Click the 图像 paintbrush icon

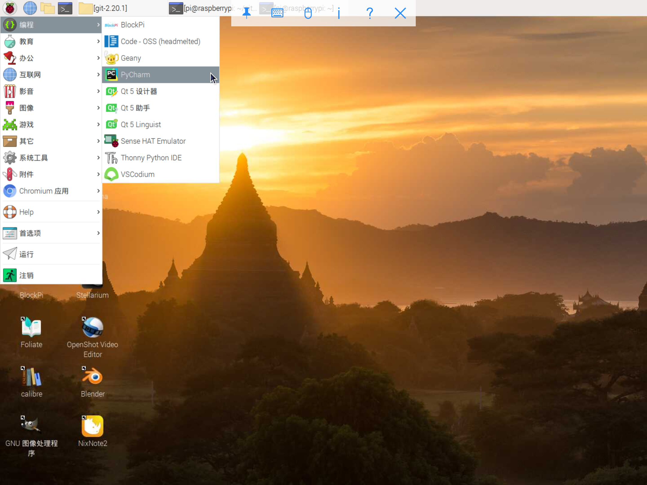tap(10, 108)
